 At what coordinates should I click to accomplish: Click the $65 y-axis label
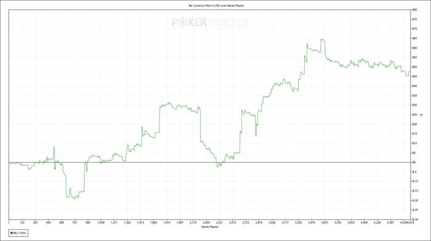click(x=414, y=38)
